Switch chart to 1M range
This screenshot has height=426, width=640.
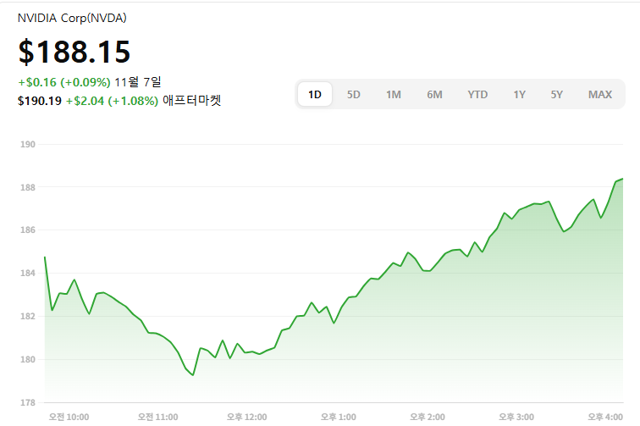394,94
